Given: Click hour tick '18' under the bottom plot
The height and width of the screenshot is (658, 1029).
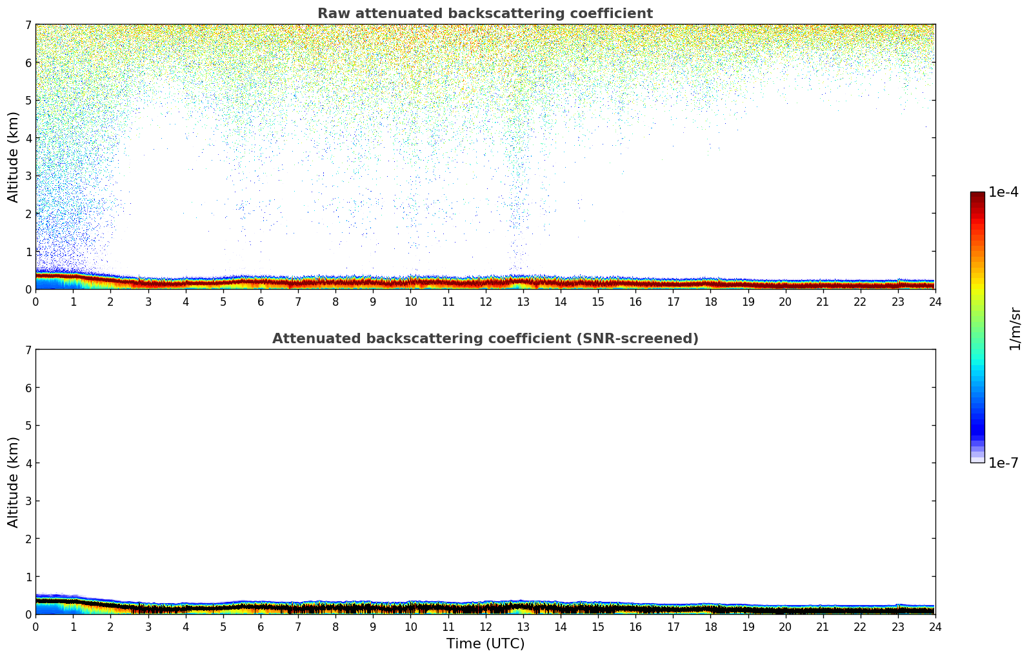Looking at the screenshot, I should 710,626.
